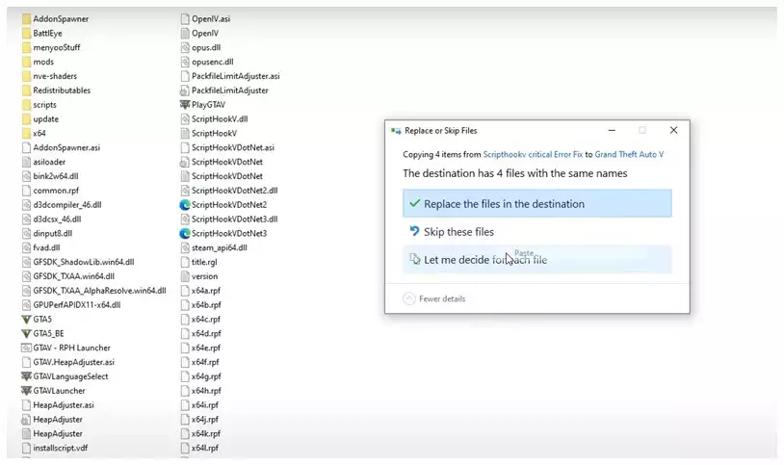Select the installscript.vdf file name
This screenshot has height=465, width=784.
coord(61,448)
